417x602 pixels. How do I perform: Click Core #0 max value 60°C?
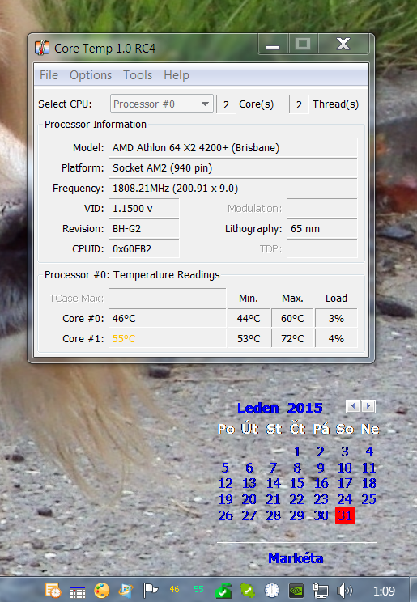(x=292, y=318)
